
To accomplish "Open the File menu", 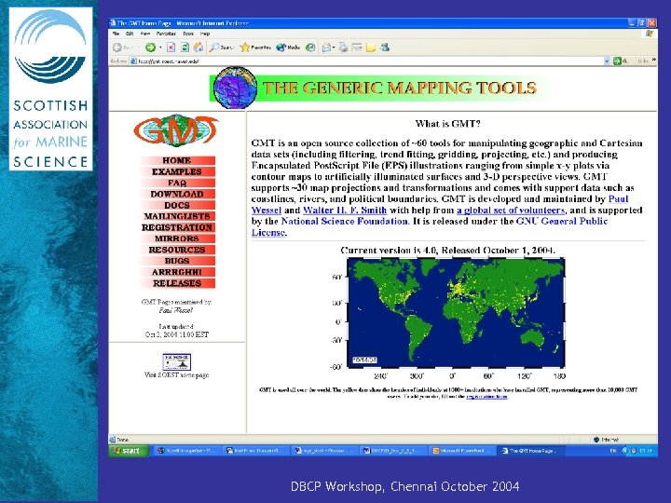I will pos(116,34).
